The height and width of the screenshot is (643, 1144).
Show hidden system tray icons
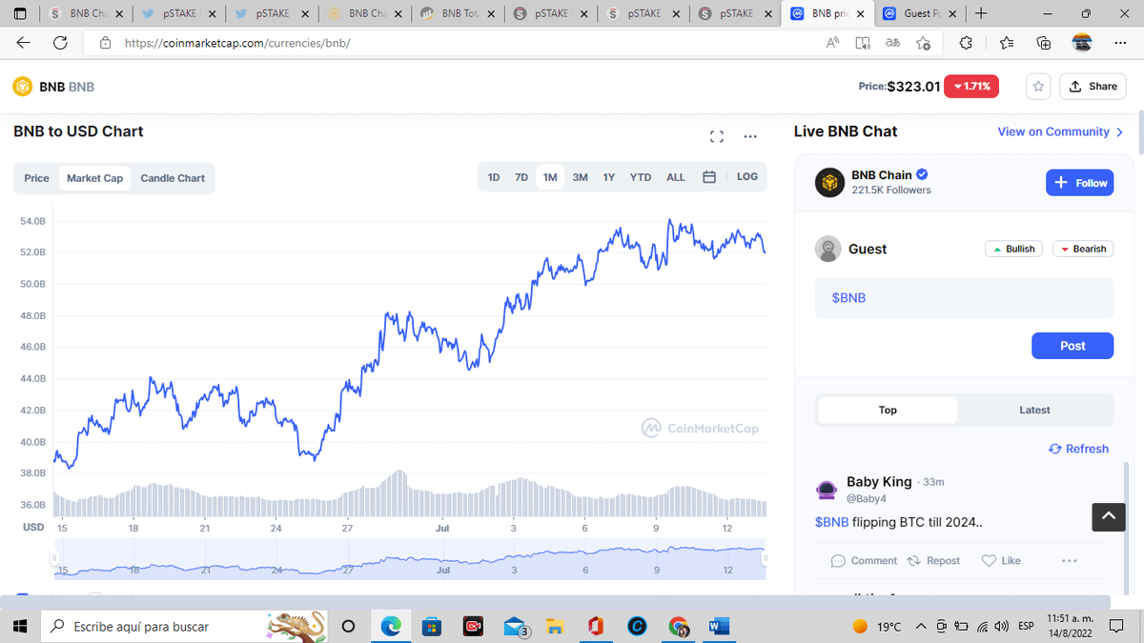coord(921,626)
